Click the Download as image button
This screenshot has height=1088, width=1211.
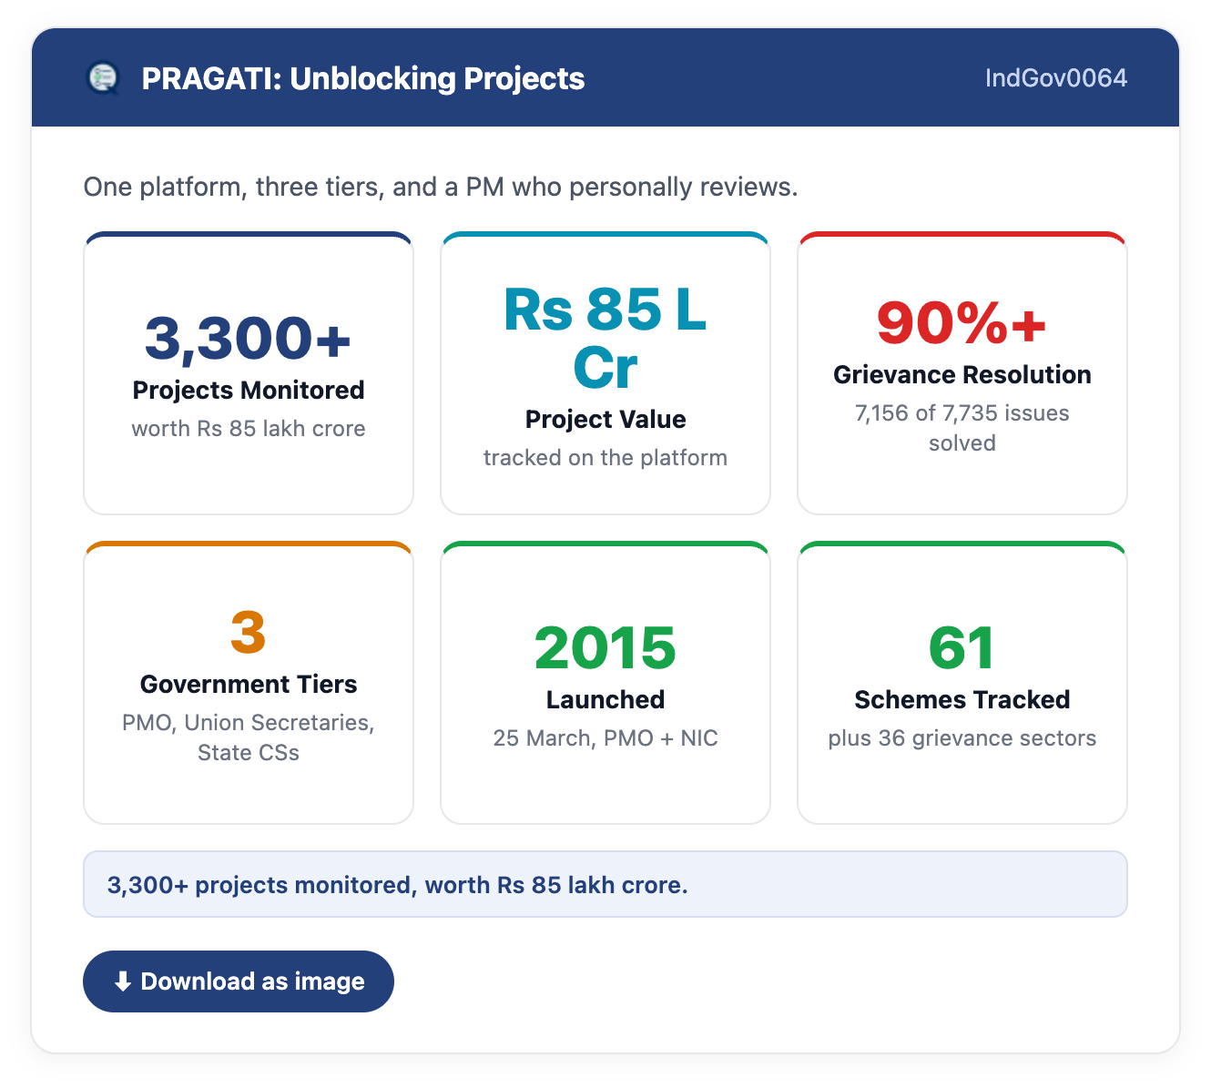[x=239, y=981]
